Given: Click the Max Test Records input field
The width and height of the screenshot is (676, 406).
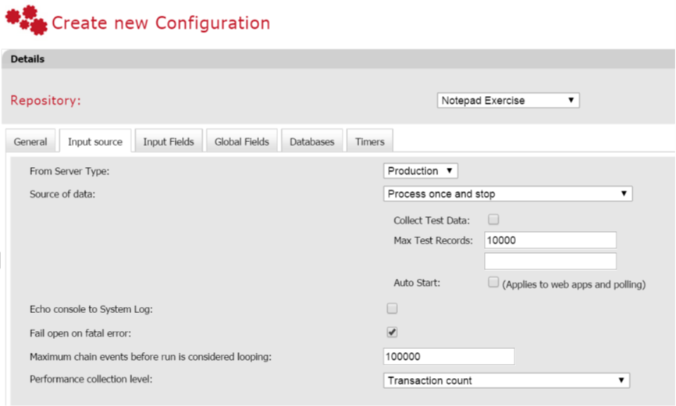Looking at the screenshot, I should (x=550, y=240).
